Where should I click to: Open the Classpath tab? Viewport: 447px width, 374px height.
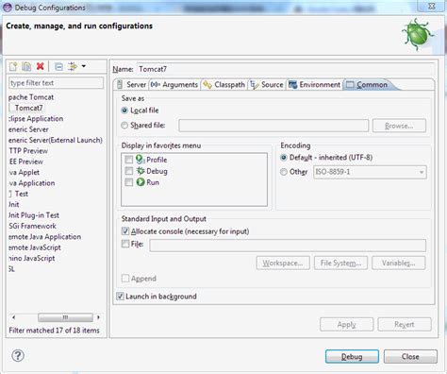click(223, 84)
